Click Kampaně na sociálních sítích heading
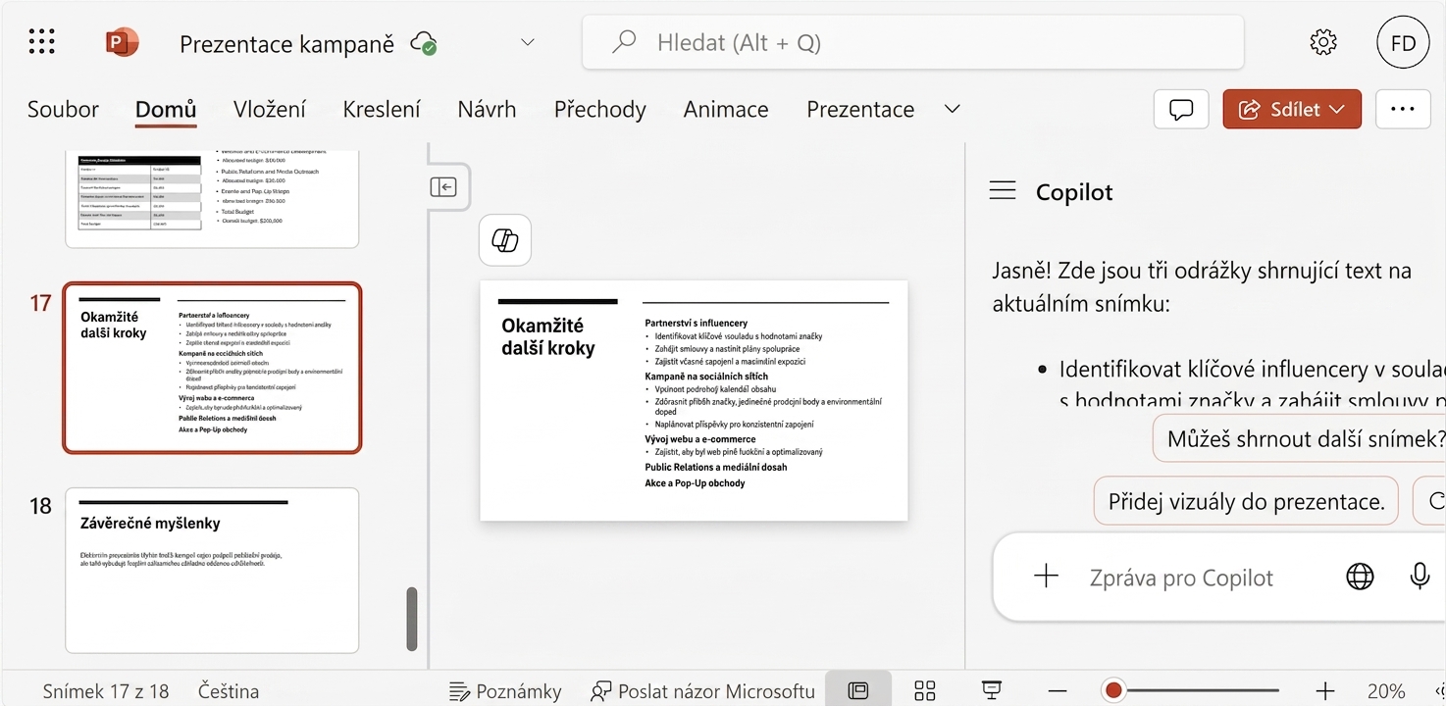The image size is (1446, 706). pyautogui.click(x=706, y=376)
